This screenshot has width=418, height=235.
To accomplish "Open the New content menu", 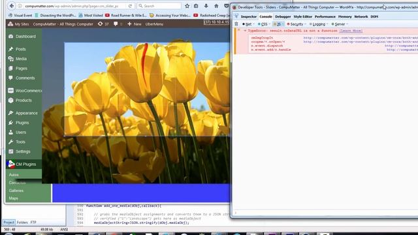I will click(x=135, y=24).
